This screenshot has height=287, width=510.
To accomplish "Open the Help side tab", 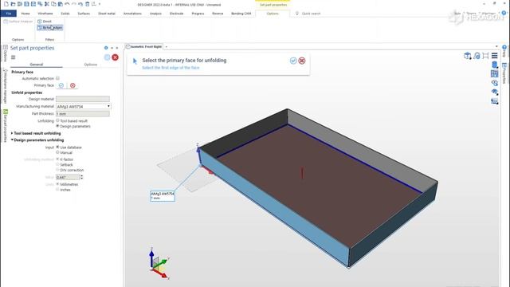I will point(504,51).
